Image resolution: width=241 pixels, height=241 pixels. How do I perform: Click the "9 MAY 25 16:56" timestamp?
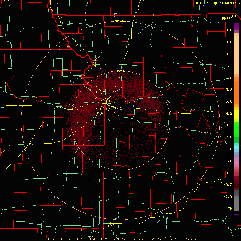tap(181, 239)
